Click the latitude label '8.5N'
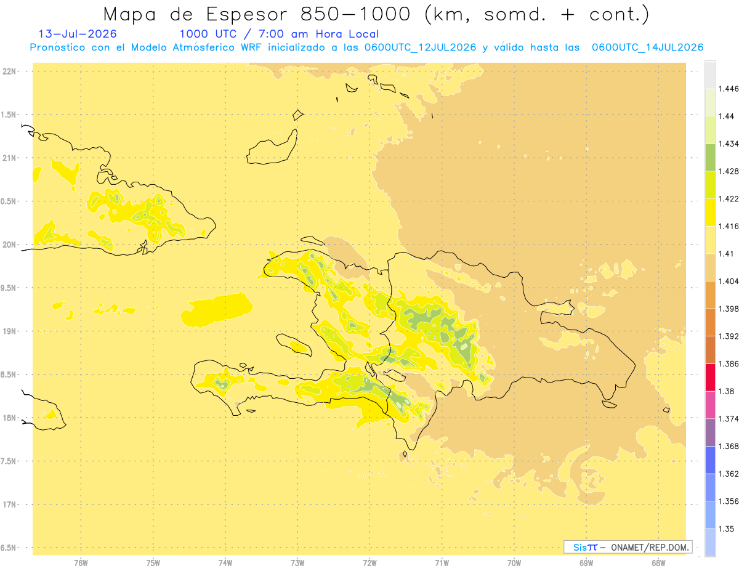739x571 pixels. (x=9, y=375)
